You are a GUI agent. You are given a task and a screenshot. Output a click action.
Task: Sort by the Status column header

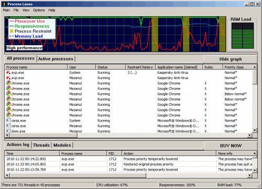[111, 67]
